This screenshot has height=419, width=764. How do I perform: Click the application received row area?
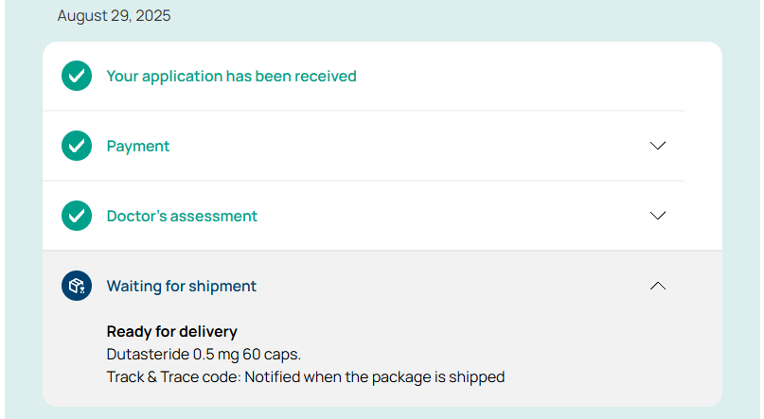pos(364,76)
